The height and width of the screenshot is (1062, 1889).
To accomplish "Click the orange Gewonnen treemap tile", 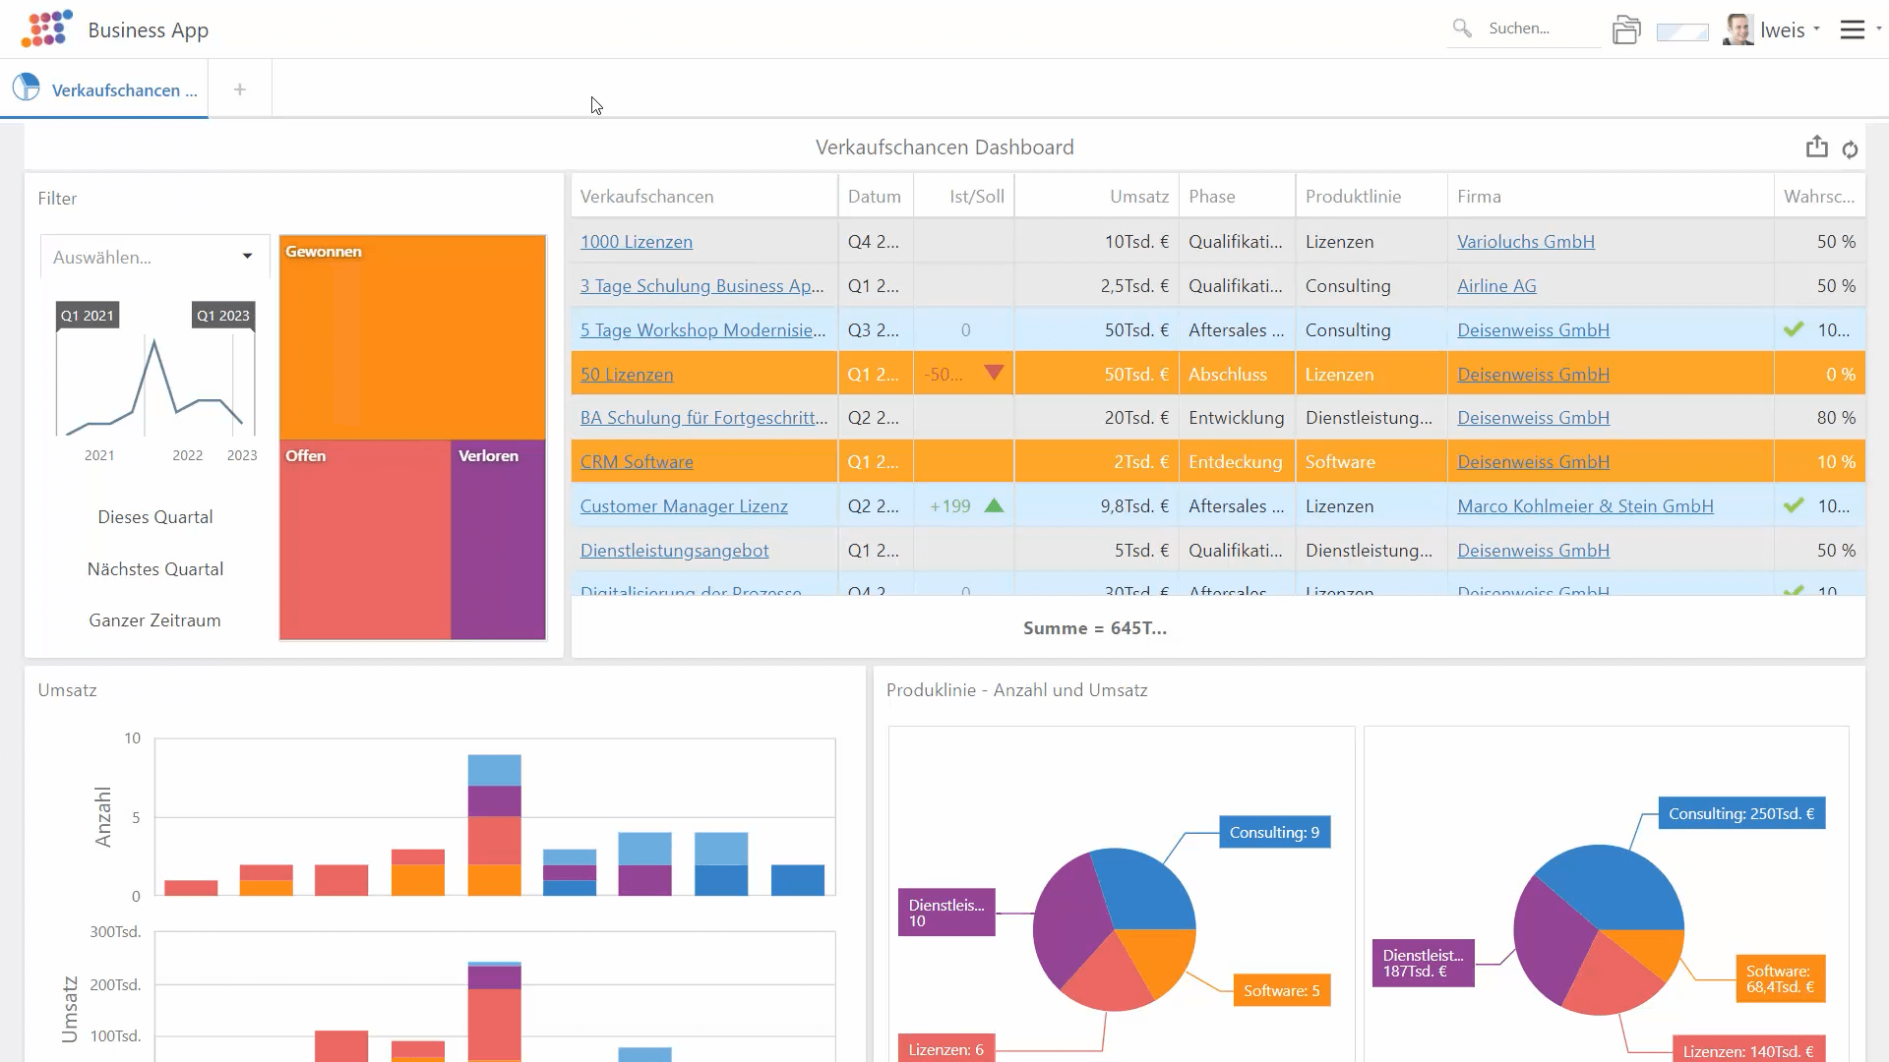I will point(413,339).
